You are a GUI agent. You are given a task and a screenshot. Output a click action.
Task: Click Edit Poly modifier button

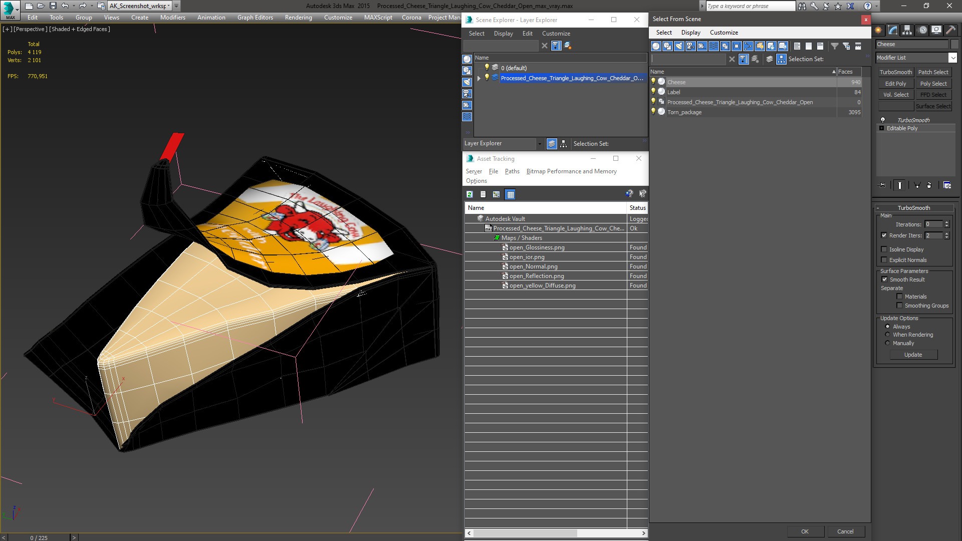coord(895,84)
